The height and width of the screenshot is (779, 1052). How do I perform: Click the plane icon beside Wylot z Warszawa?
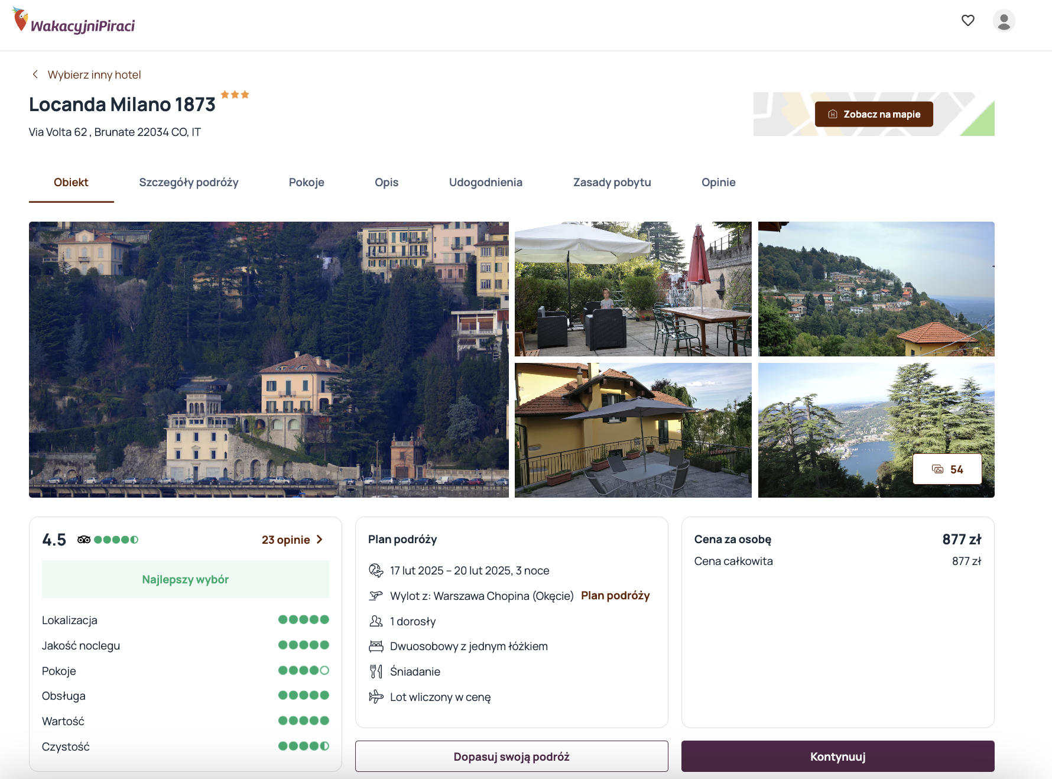pyautogui.click(x=376, y=595)
